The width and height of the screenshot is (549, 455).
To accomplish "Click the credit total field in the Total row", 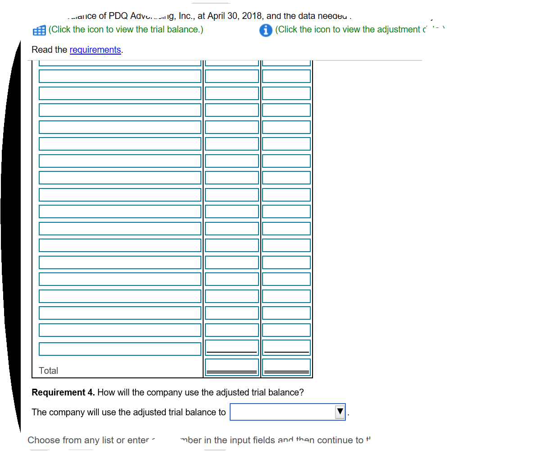I will pyautogui.click(x=286, y=365).
